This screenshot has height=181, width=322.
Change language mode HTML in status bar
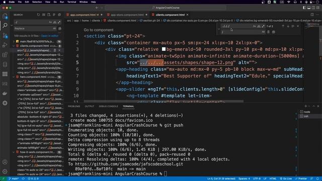point(273,179)
